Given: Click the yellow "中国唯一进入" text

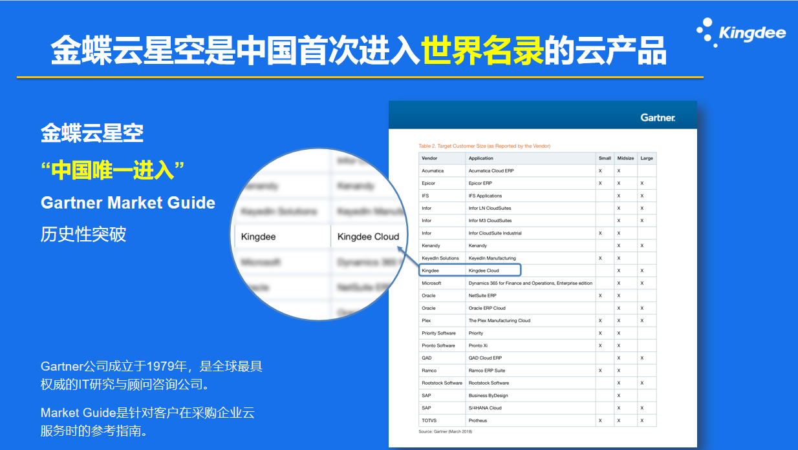Looking at the screenshot, I should click(113, 170).
